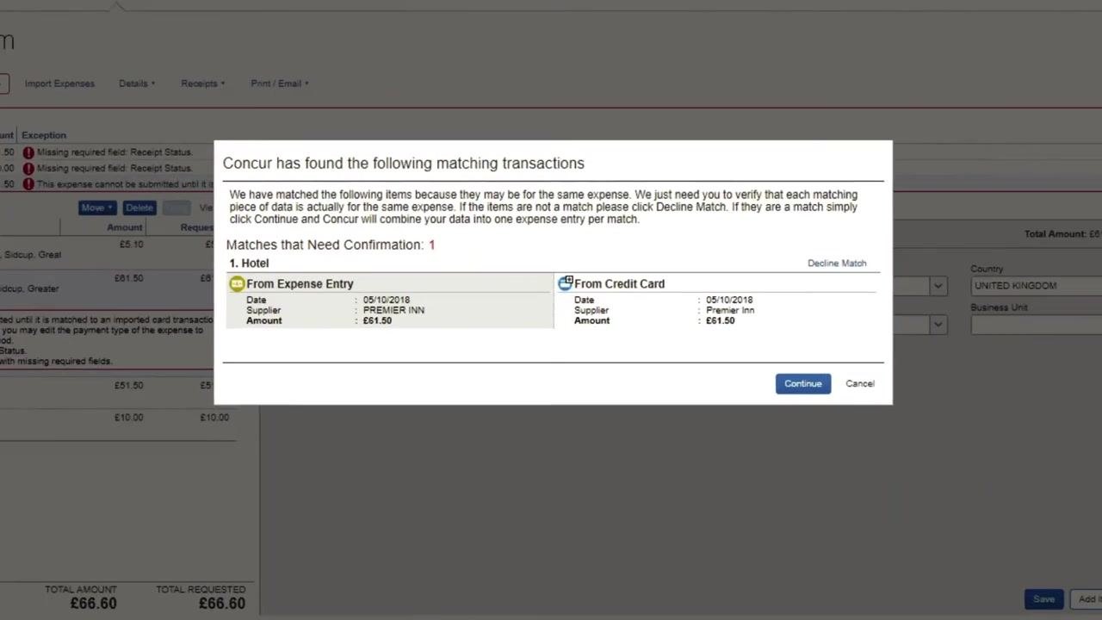Click the yellow From Expense Entry icon
Viewport: 1102px width, 620px height.
(x=237, y=284)
